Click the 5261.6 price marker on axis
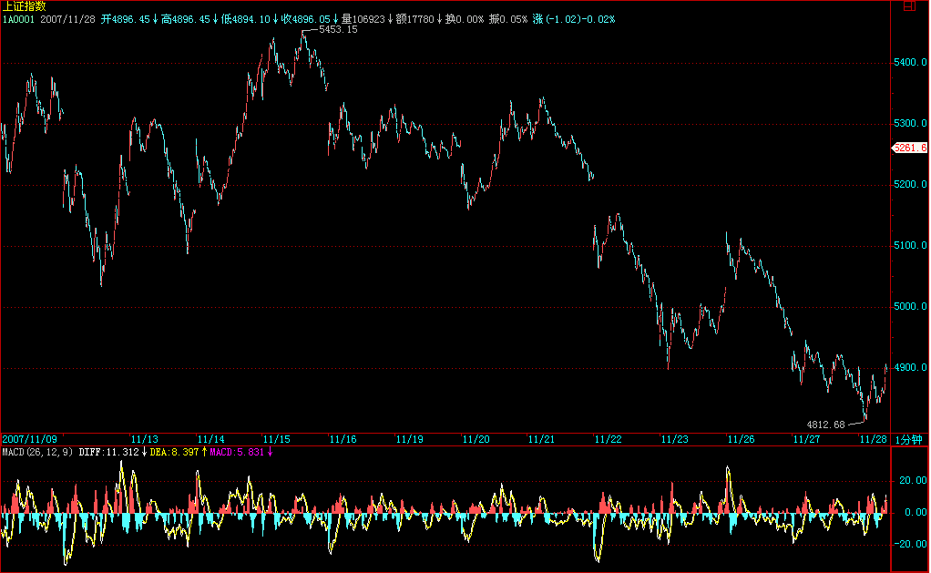 tap(909, 148)
